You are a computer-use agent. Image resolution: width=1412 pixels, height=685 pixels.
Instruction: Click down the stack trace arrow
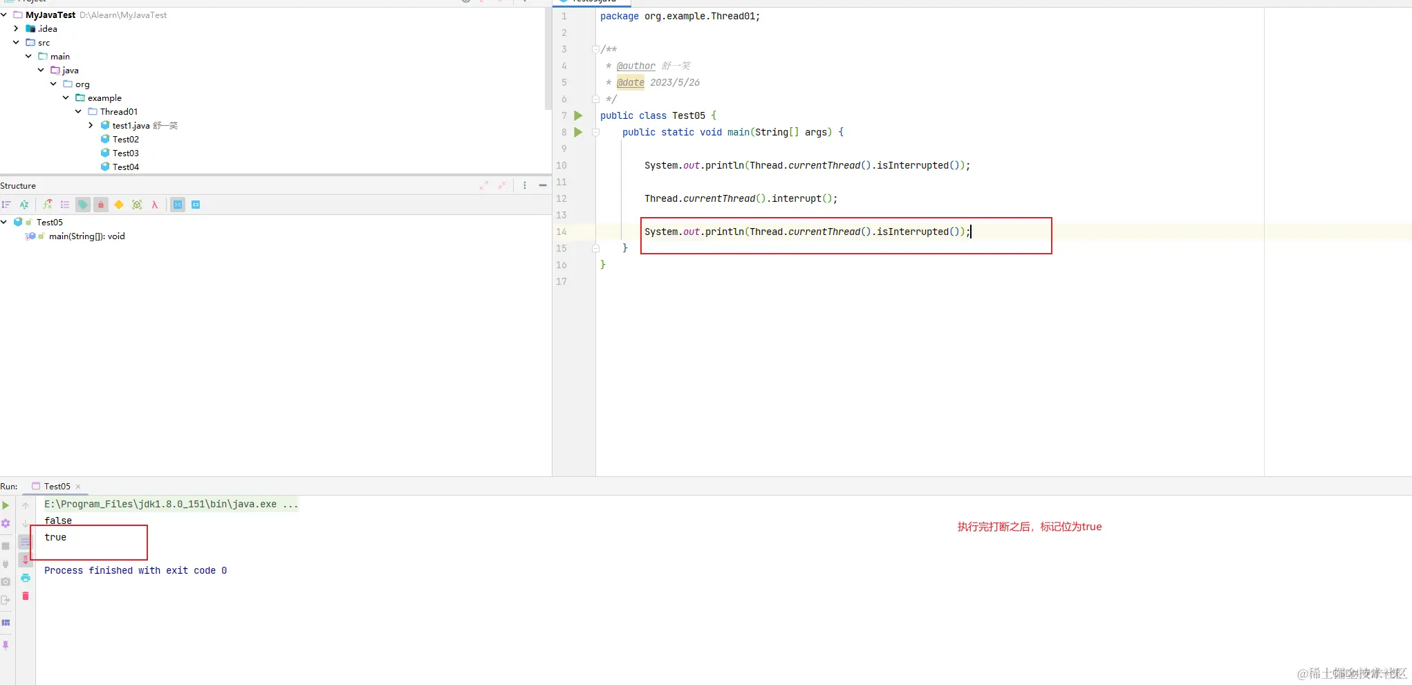(26, 523)
